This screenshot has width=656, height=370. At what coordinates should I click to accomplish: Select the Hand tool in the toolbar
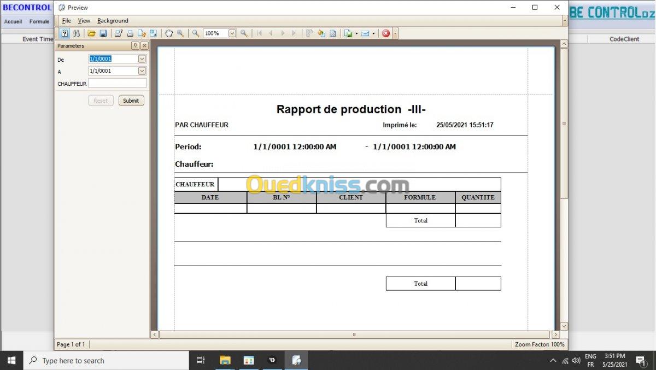[168, 33]
